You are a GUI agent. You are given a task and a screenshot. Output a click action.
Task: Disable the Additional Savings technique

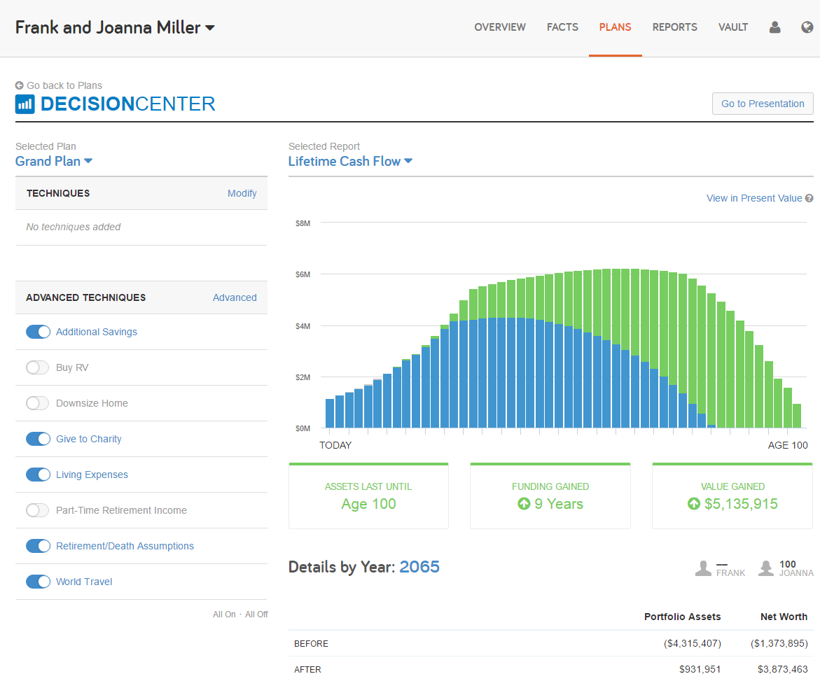coord(38,331)
